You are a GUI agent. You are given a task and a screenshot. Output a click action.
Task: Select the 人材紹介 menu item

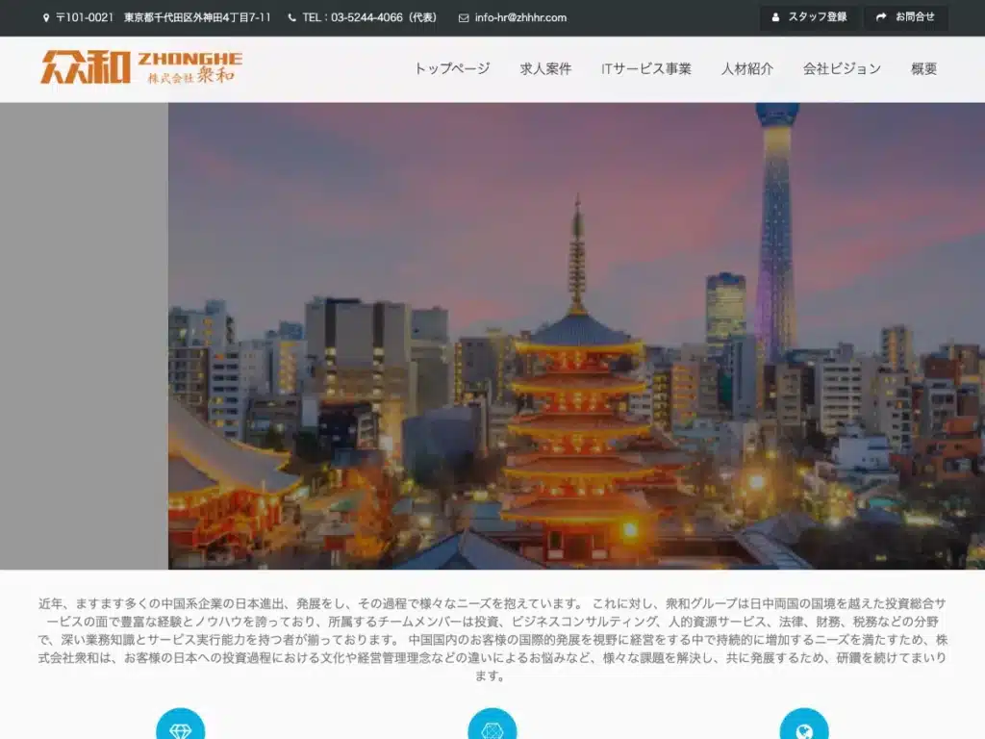pos(746,68)
